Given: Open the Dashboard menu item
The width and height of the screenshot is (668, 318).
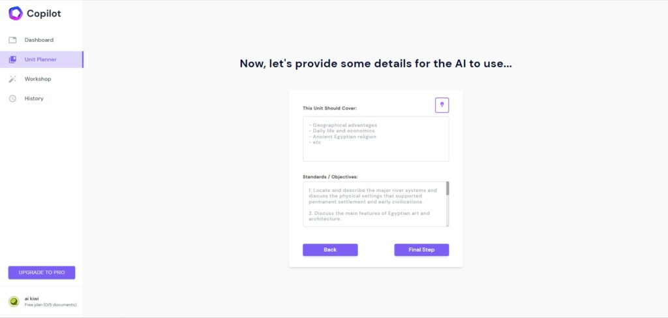Looking at the screenshot, I should click(38, 40).
